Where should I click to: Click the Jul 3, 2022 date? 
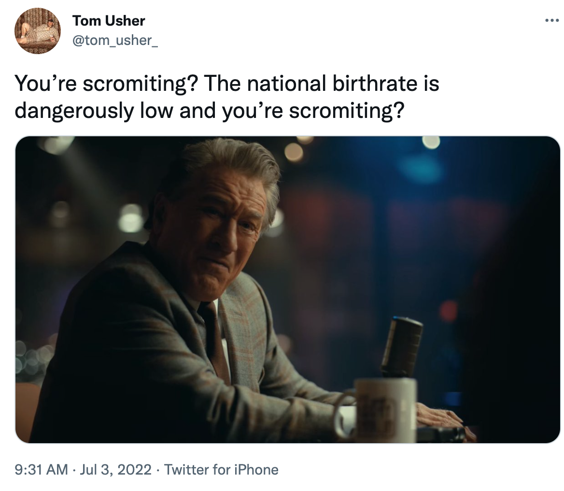[x=116, y=469]
